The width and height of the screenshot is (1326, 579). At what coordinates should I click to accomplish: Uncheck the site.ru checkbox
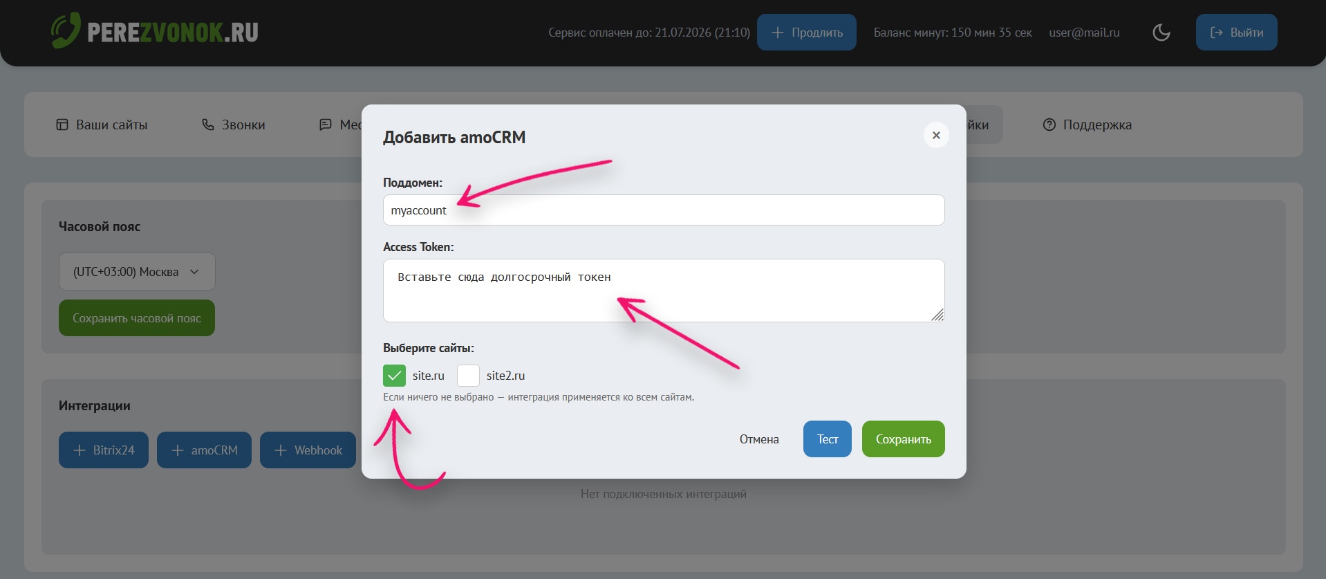coord(394,376)
